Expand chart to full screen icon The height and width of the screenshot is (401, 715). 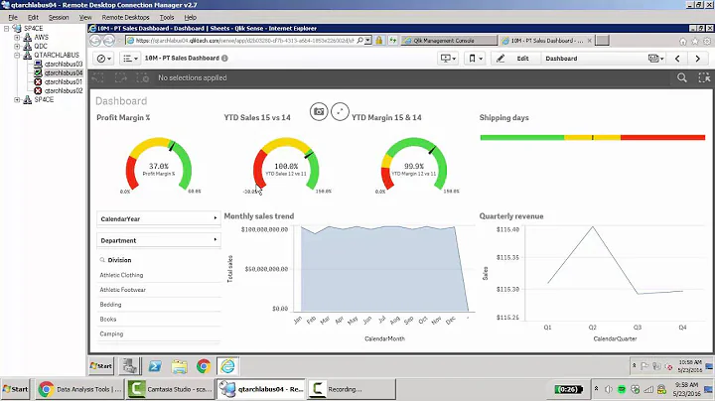pyautogui.click(x=340, y=111)
